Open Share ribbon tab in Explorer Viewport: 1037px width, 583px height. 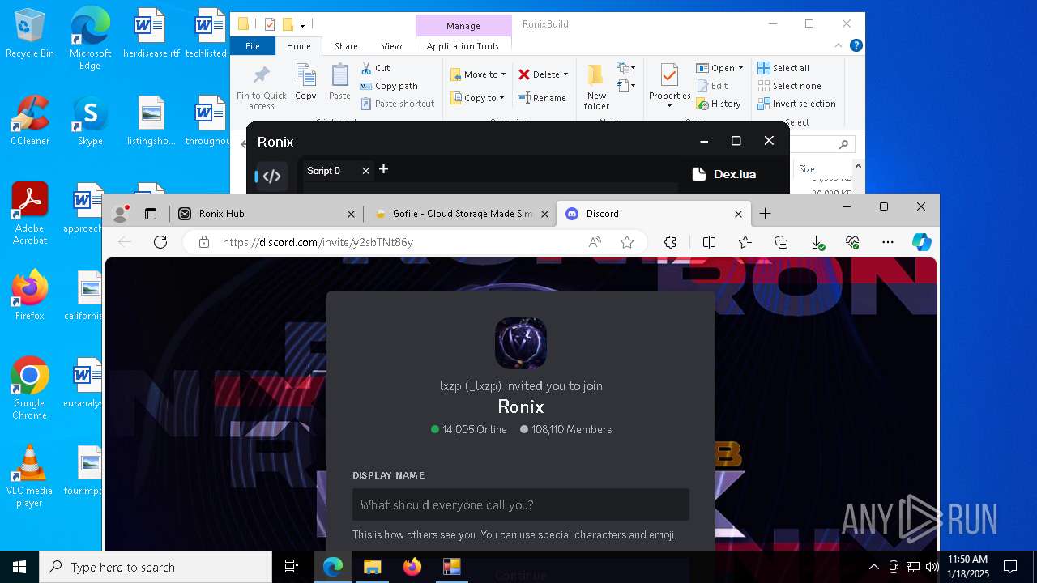(x=346, y=46)
